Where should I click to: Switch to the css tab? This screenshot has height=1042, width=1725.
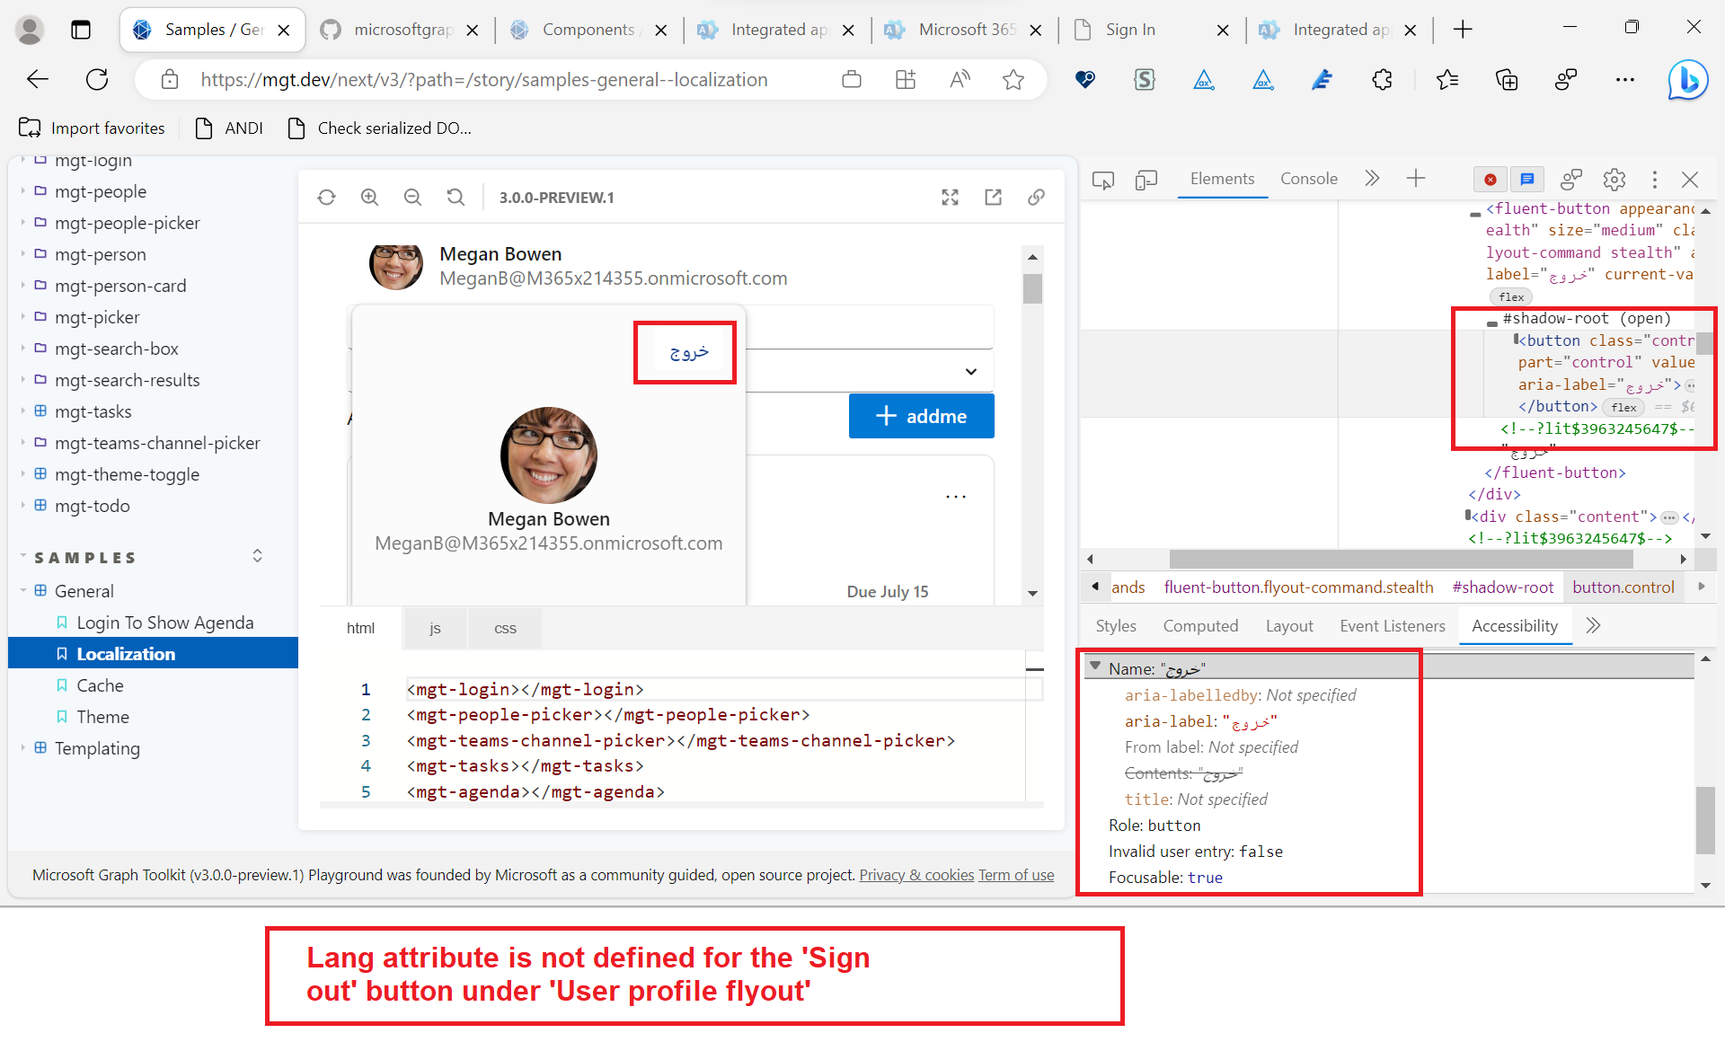coord(505,628)
